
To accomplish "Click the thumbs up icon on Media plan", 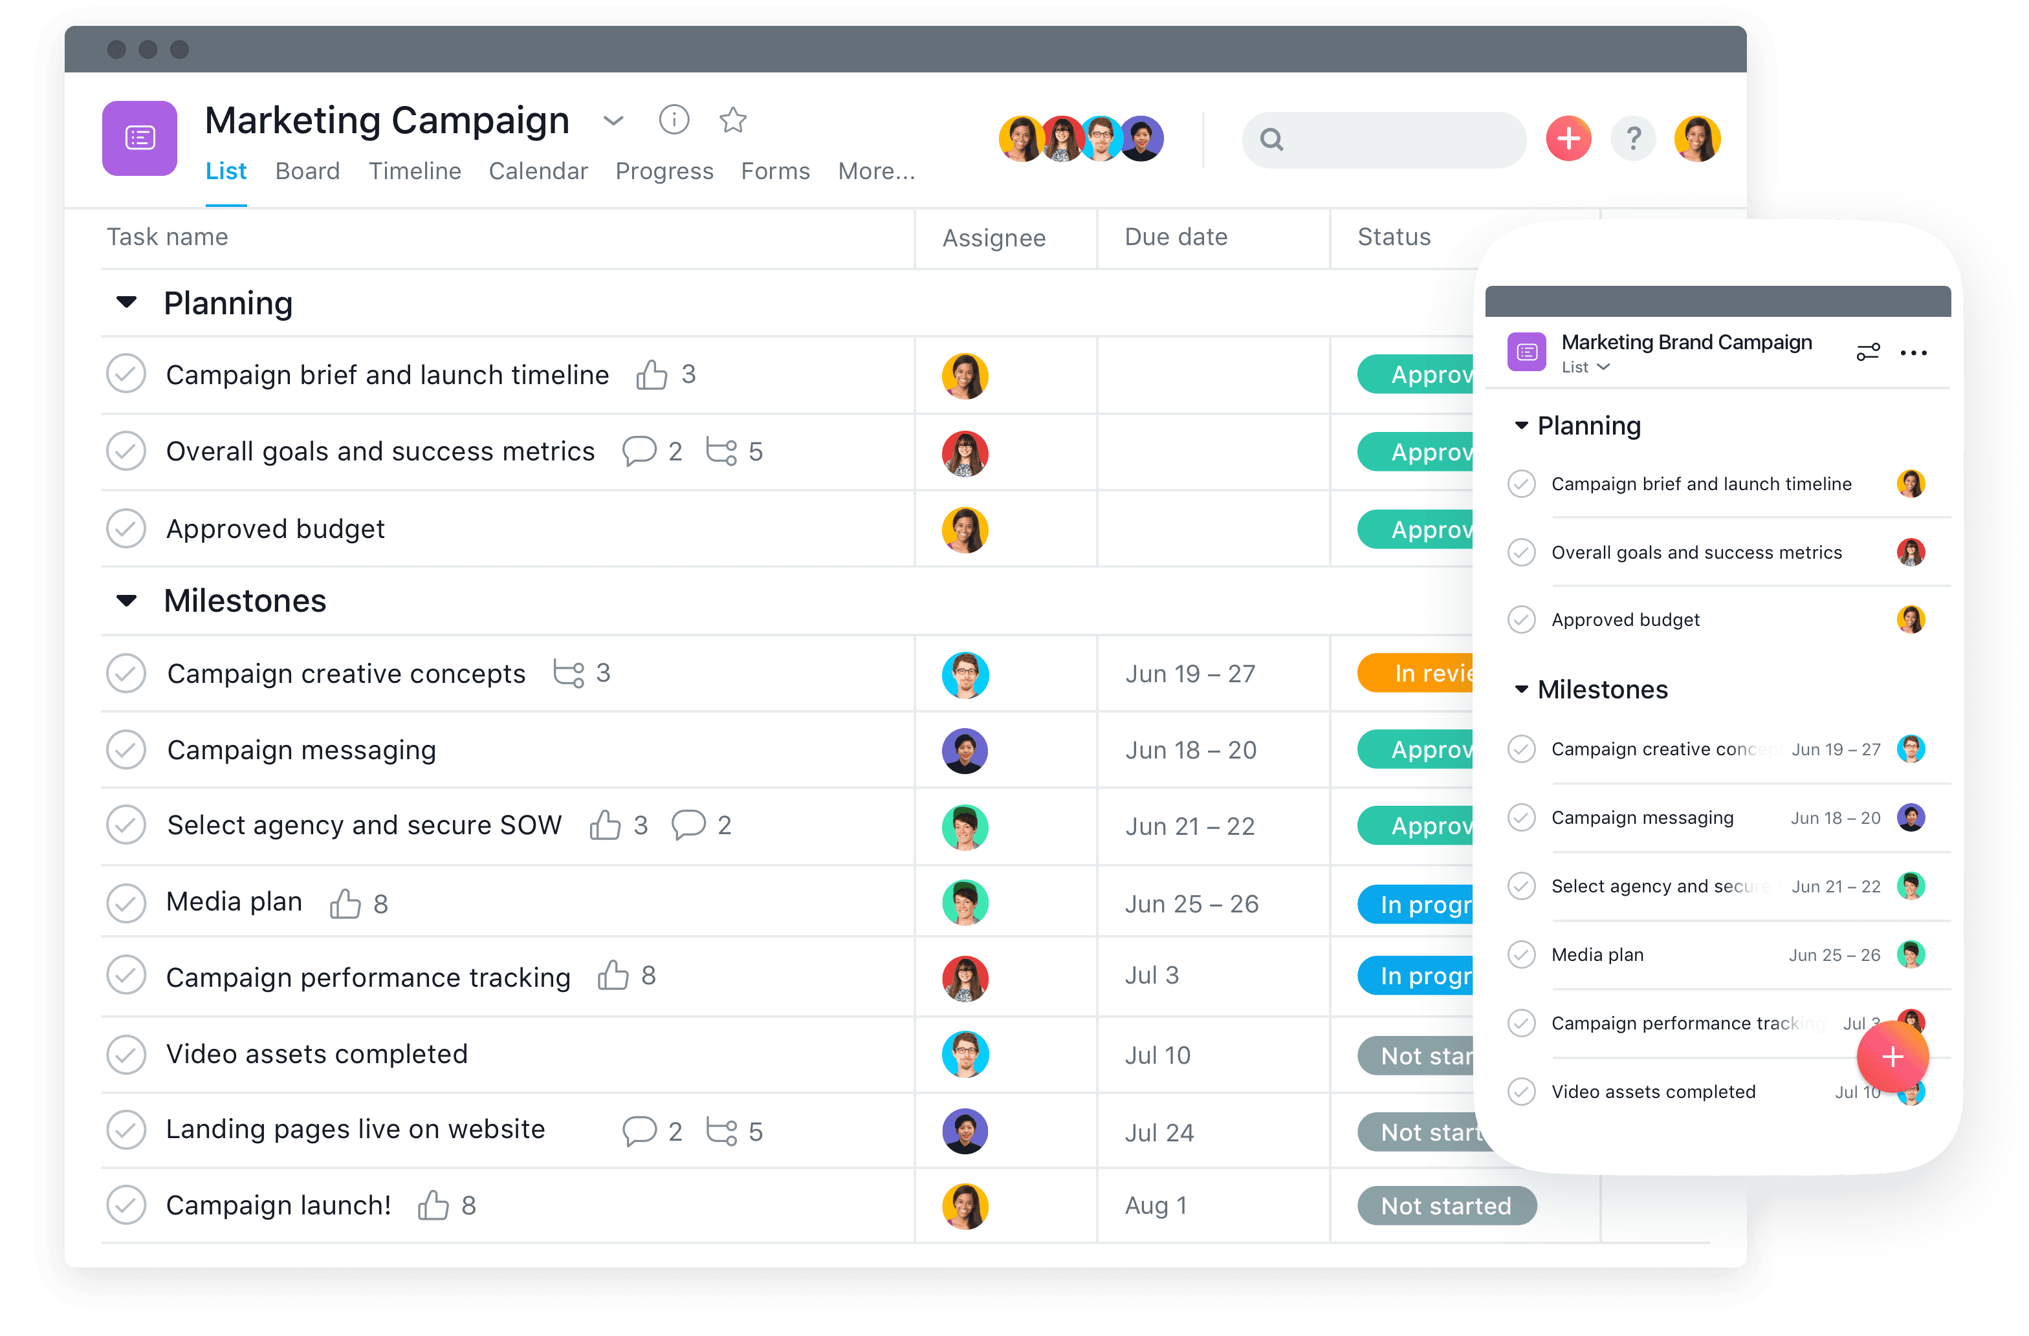I will pos(345,901).
